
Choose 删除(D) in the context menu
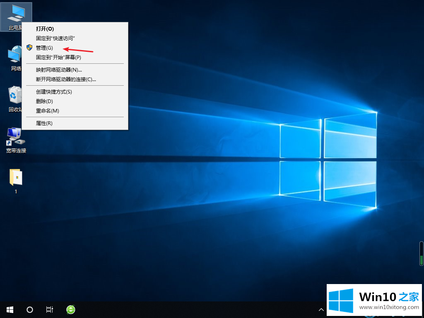click(x=75, y=101)
